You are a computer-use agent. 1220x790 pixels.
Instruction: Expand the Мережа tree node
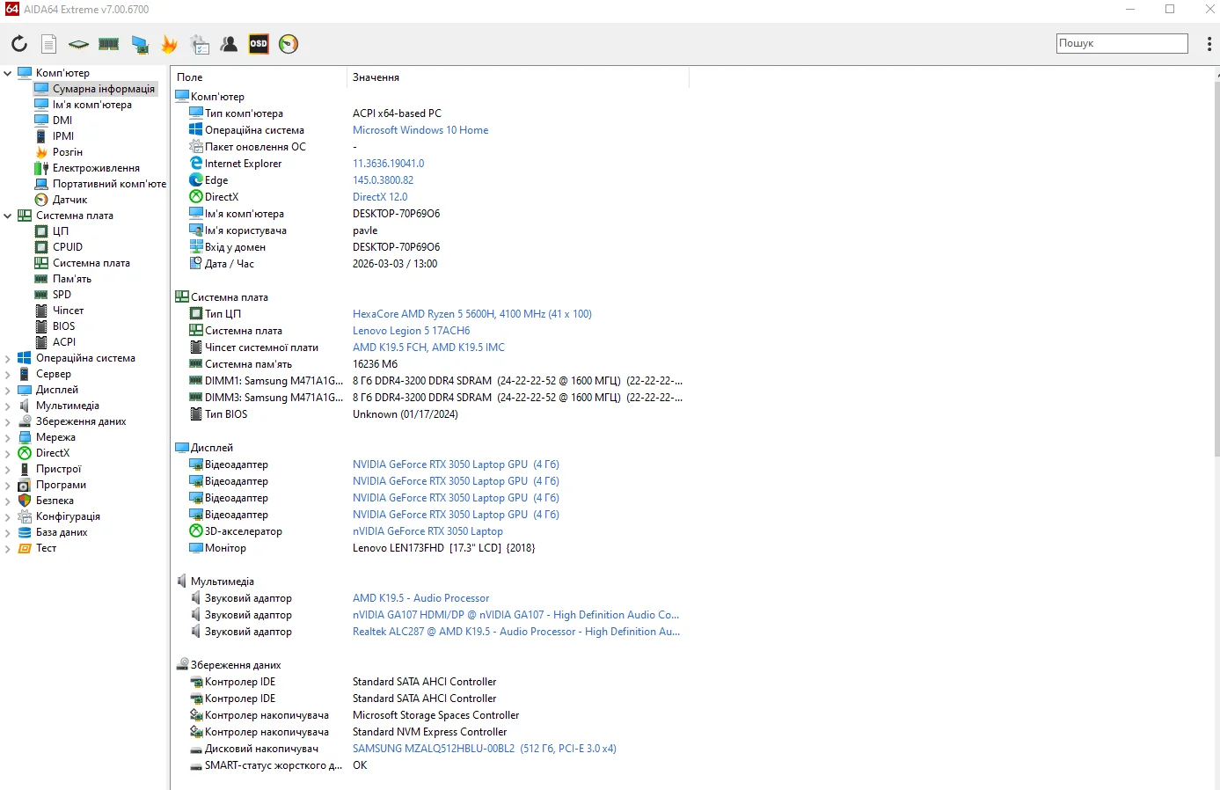8,437
